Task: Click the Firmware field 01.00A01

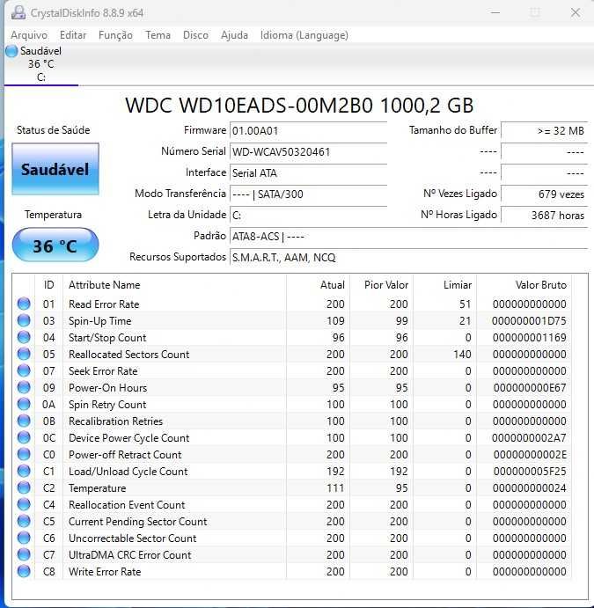Action: click(x=308, y=131)
